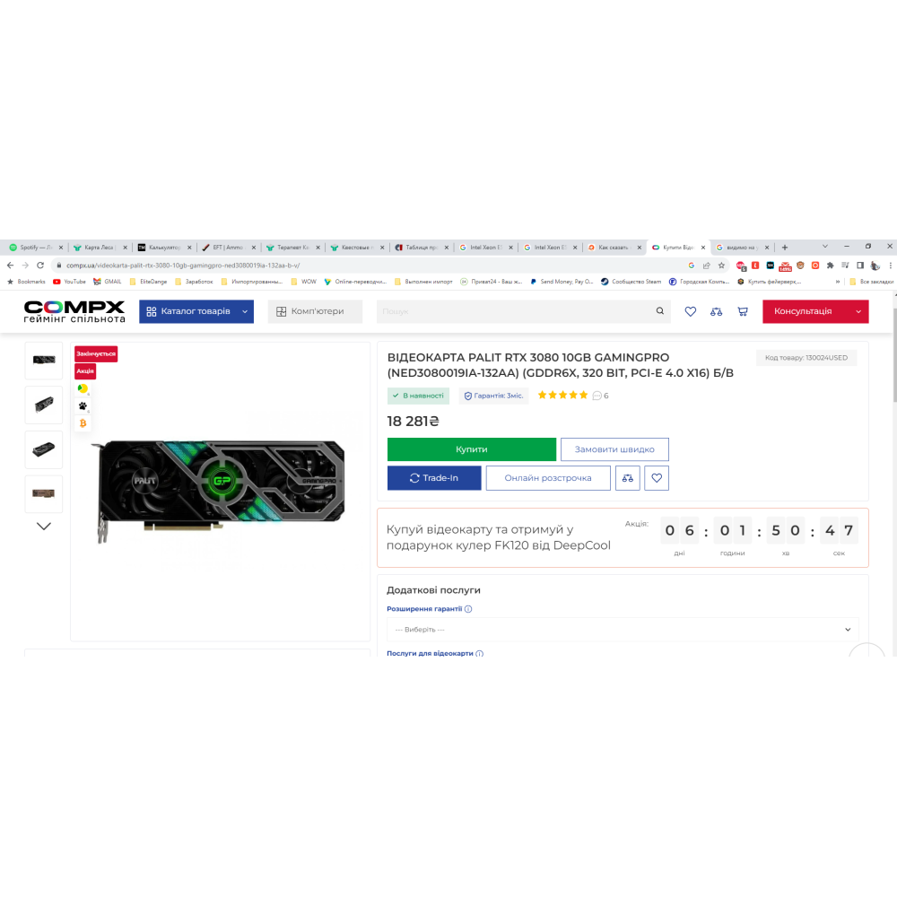The height and width of the screenshot is (897, 897).
Task: Click the search magnifier icon
Action: coord(659,310)
